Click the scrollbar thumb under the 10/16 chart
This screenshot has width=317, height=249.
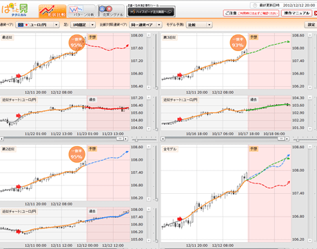(281, 139)
